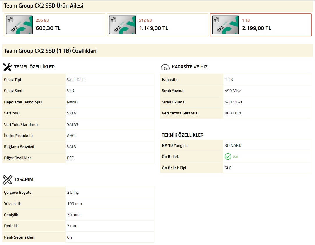Screen dimensions: 315x245
Task: Click the TEMEL ÖZELLİKLER section heading
Action: [34, 67]
